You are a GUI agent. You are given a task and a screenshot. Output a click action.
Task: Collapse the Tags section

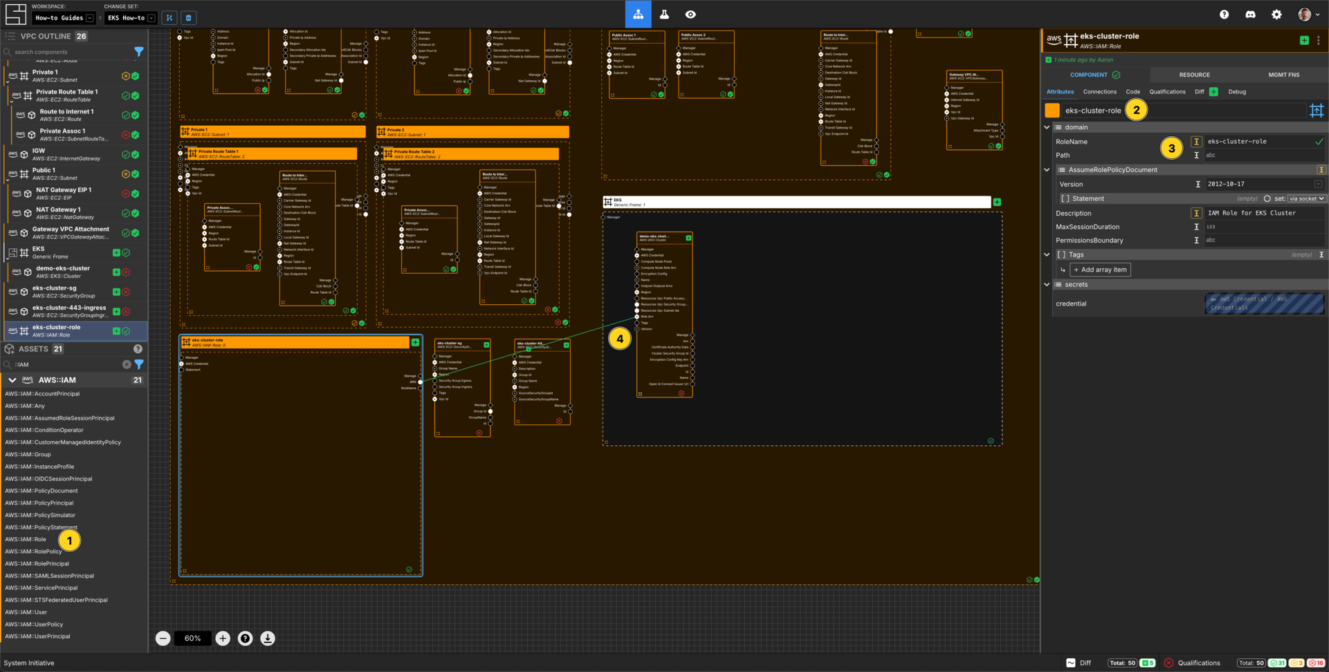1047,254
